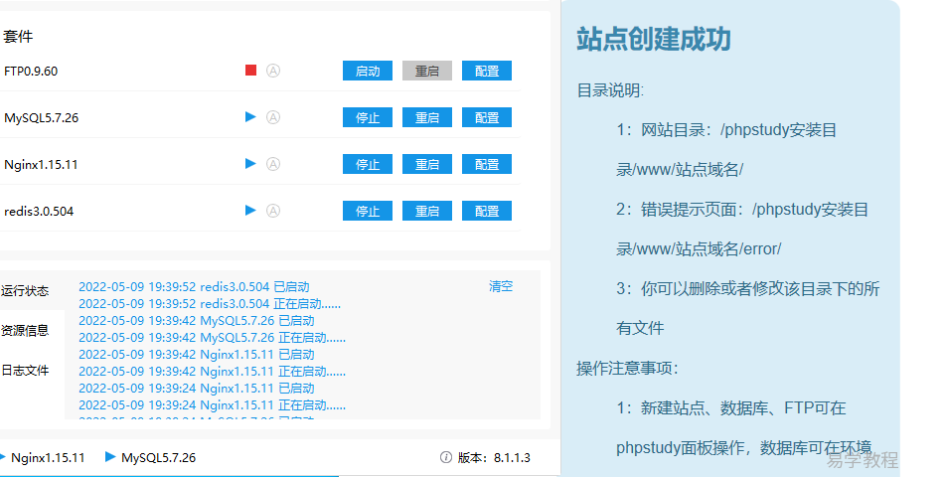Image resolution: width=945 pixels, height=477 pixels.
Task: Open configuration for MySQL5.7.26
Action: tap(487, 117)
